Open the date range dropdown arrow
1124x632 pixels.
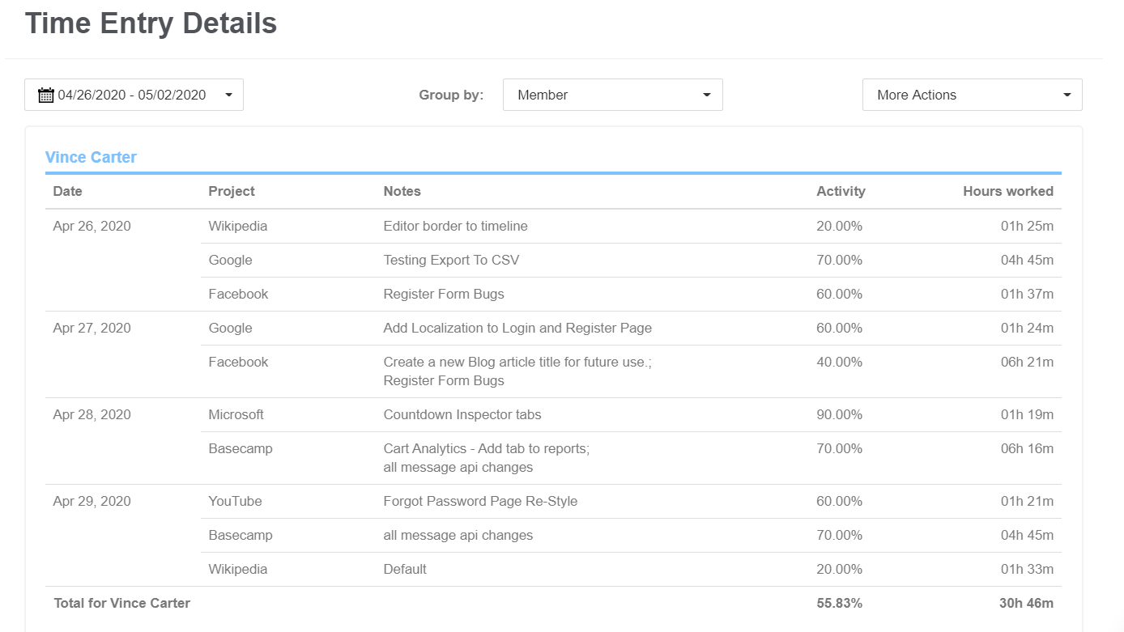228,95
